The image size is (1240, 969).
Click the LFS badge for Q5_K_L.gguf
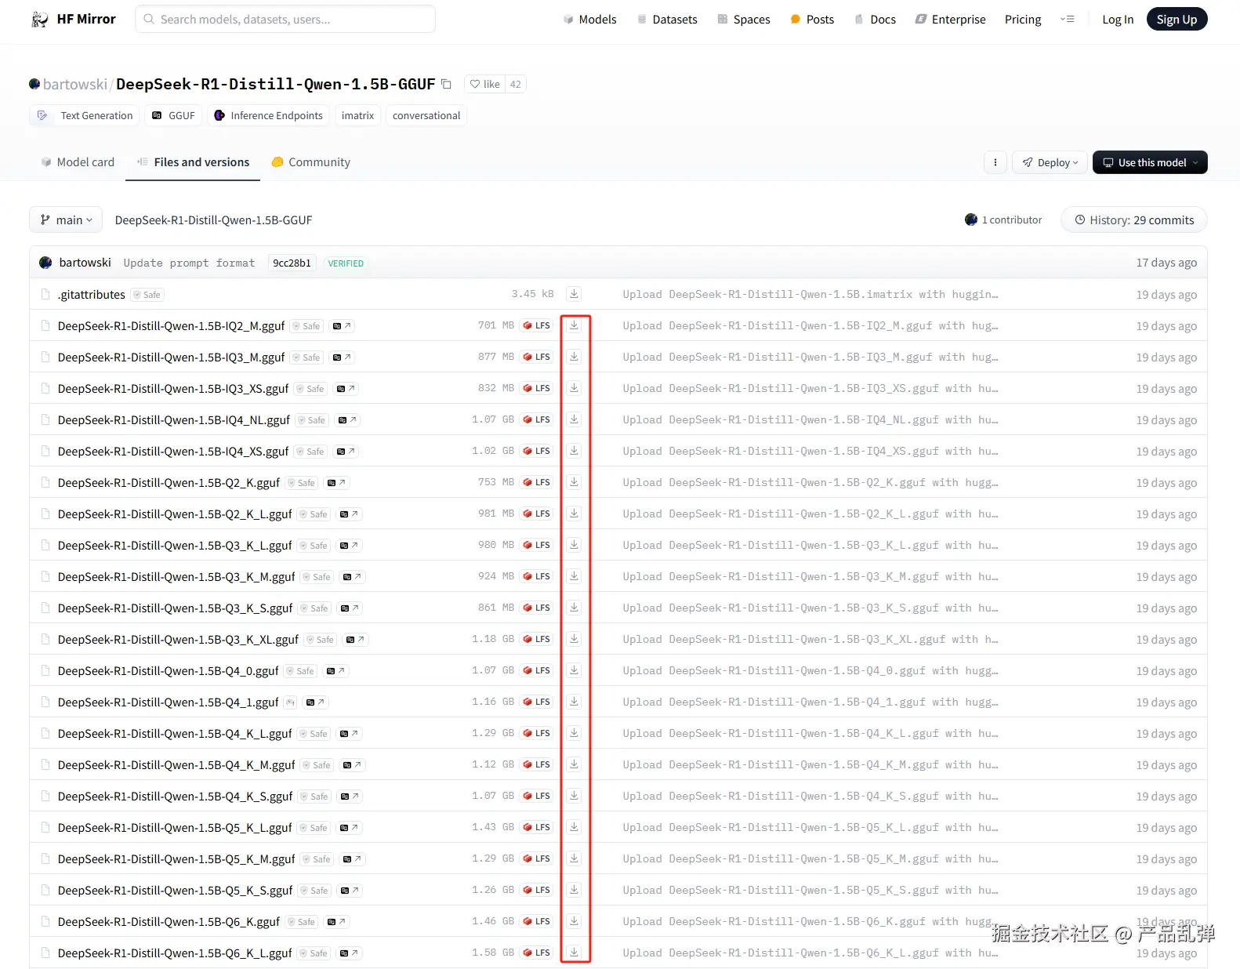coord(536,827)
